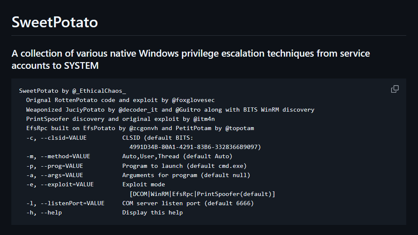Click the @foxglovesec credit line
This screenshot has height=235, width=418.
pos(120,100)
